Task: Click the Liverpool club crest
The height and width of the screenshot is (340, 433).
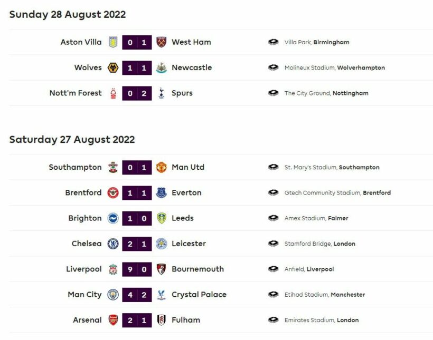Action: [x=113, y=269]
